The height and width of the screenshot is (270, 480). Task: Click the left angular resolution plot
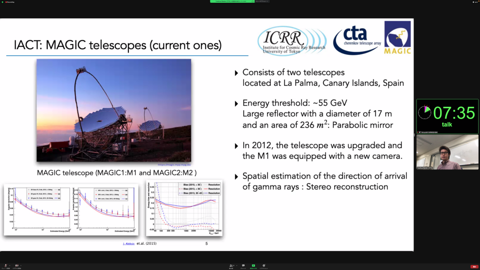39,210
